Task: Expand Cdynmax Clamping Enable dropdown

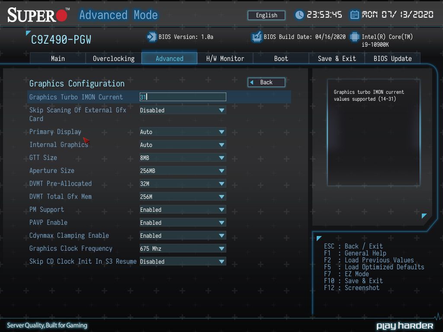Action: (x=183, y=236)
